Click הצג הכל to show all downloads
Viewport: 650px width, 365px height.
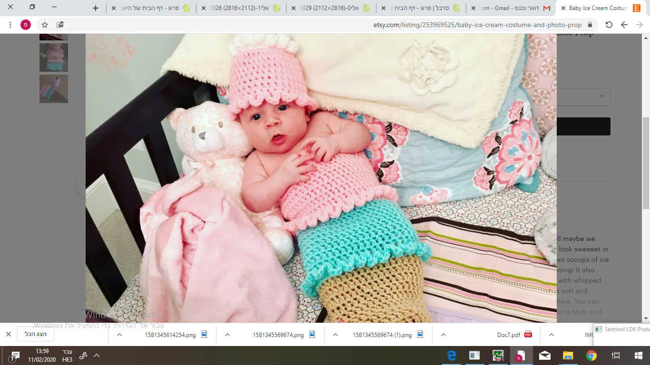[x=36, y=334]
